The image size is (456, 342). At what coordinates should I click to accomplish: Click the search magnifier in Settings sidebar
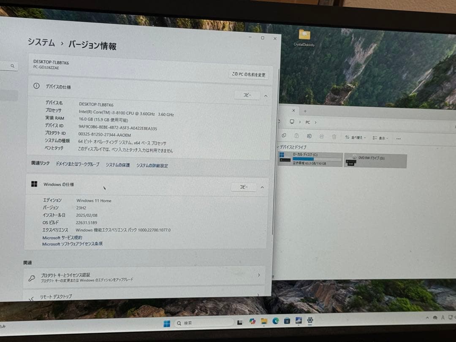tap(12, 66)
